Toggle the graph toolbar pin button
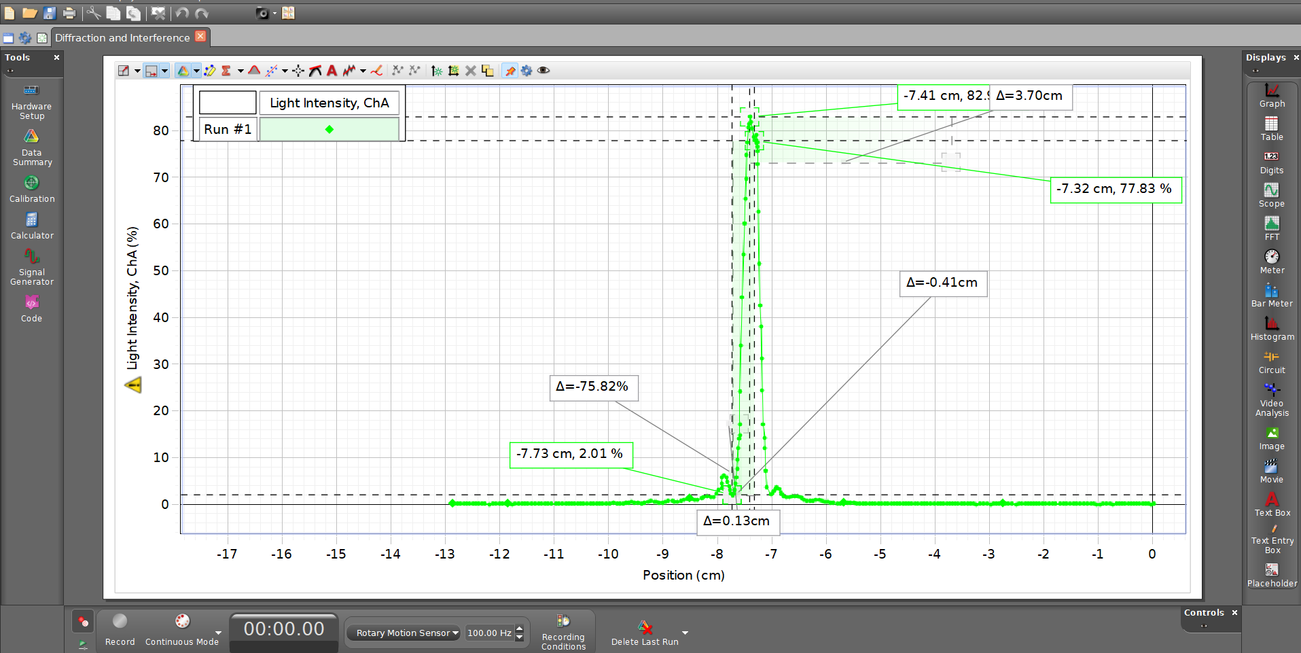 coord(510,71)
